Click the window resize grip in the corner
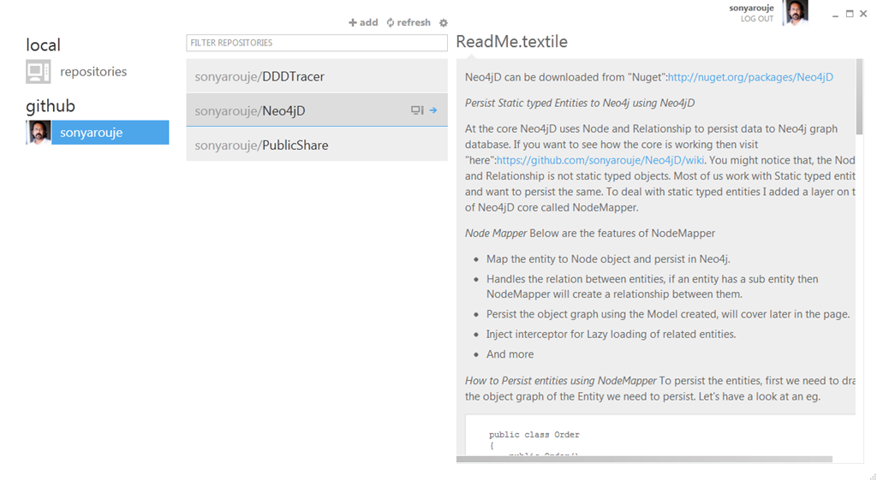The width and height of the screenshot is (877, 481). [x=871, y=476]
